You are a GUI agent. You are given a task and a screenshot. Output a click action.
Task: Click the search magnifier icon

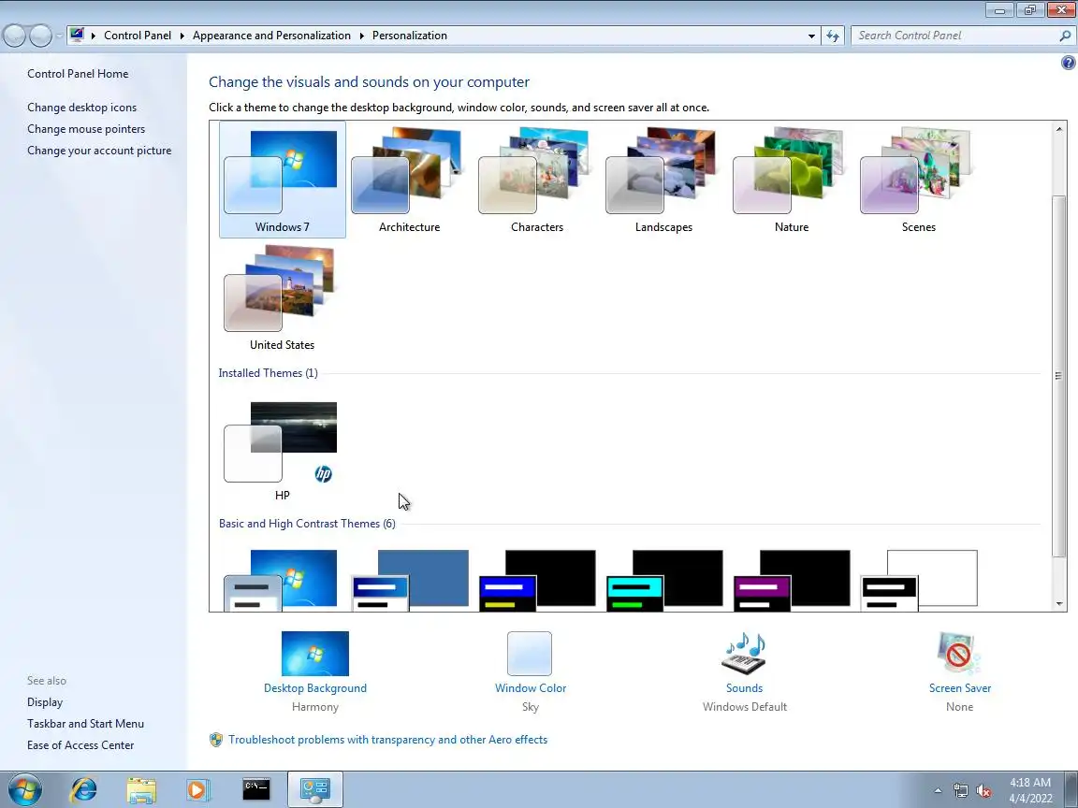click(x=1065, y=36)
